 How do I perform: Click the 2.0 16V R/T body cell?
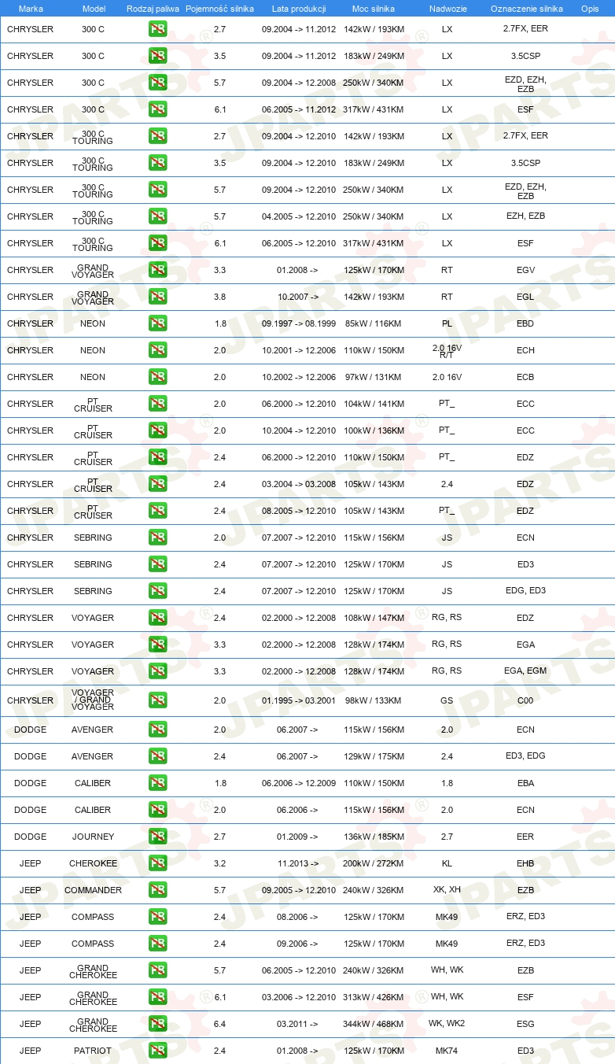tap(447, 350)
